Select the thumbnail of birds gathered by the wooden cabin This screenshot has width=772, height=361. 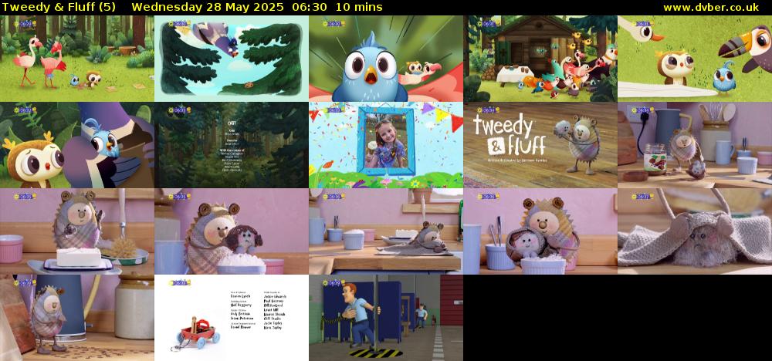[540, 59]
